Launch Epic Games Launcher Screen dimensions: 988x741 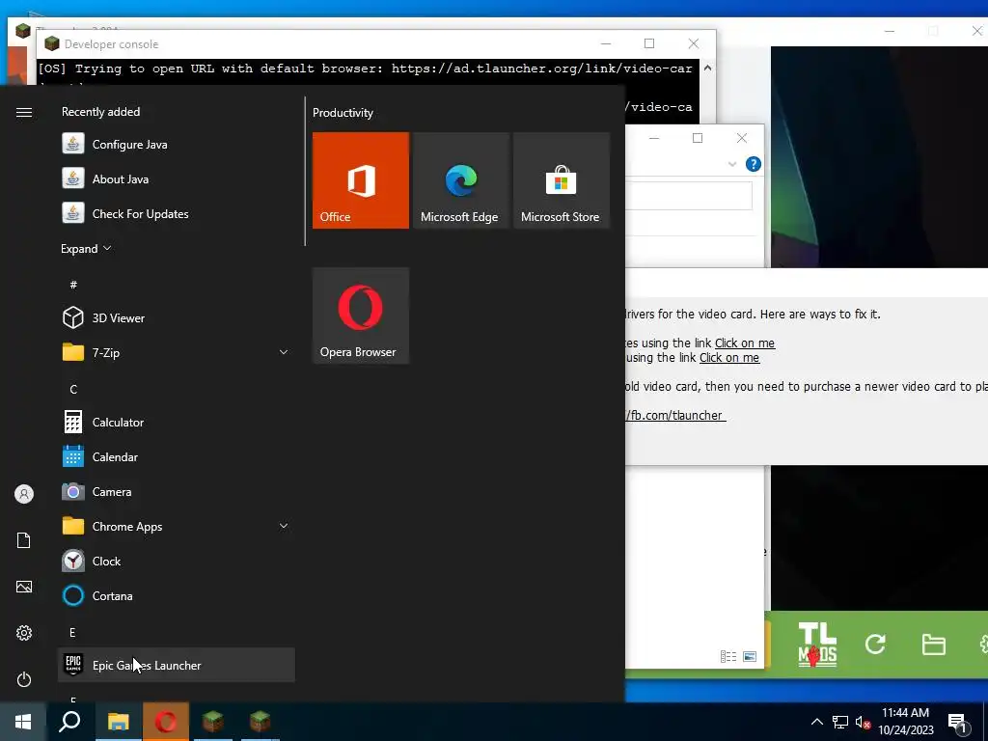177,665
